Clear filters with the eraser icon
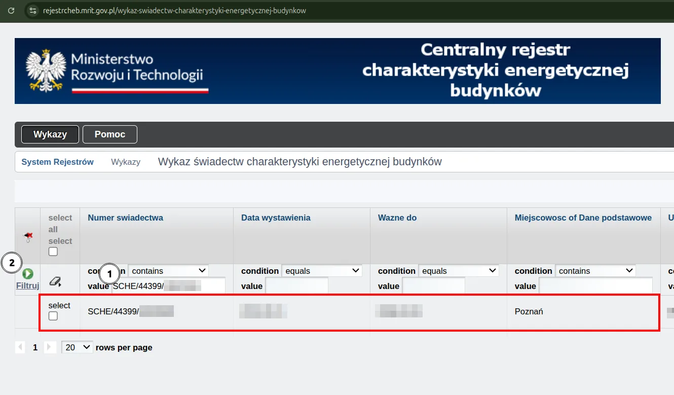Image resolution: width=674 pixels, height=395 pixels. tap(55, 281)
